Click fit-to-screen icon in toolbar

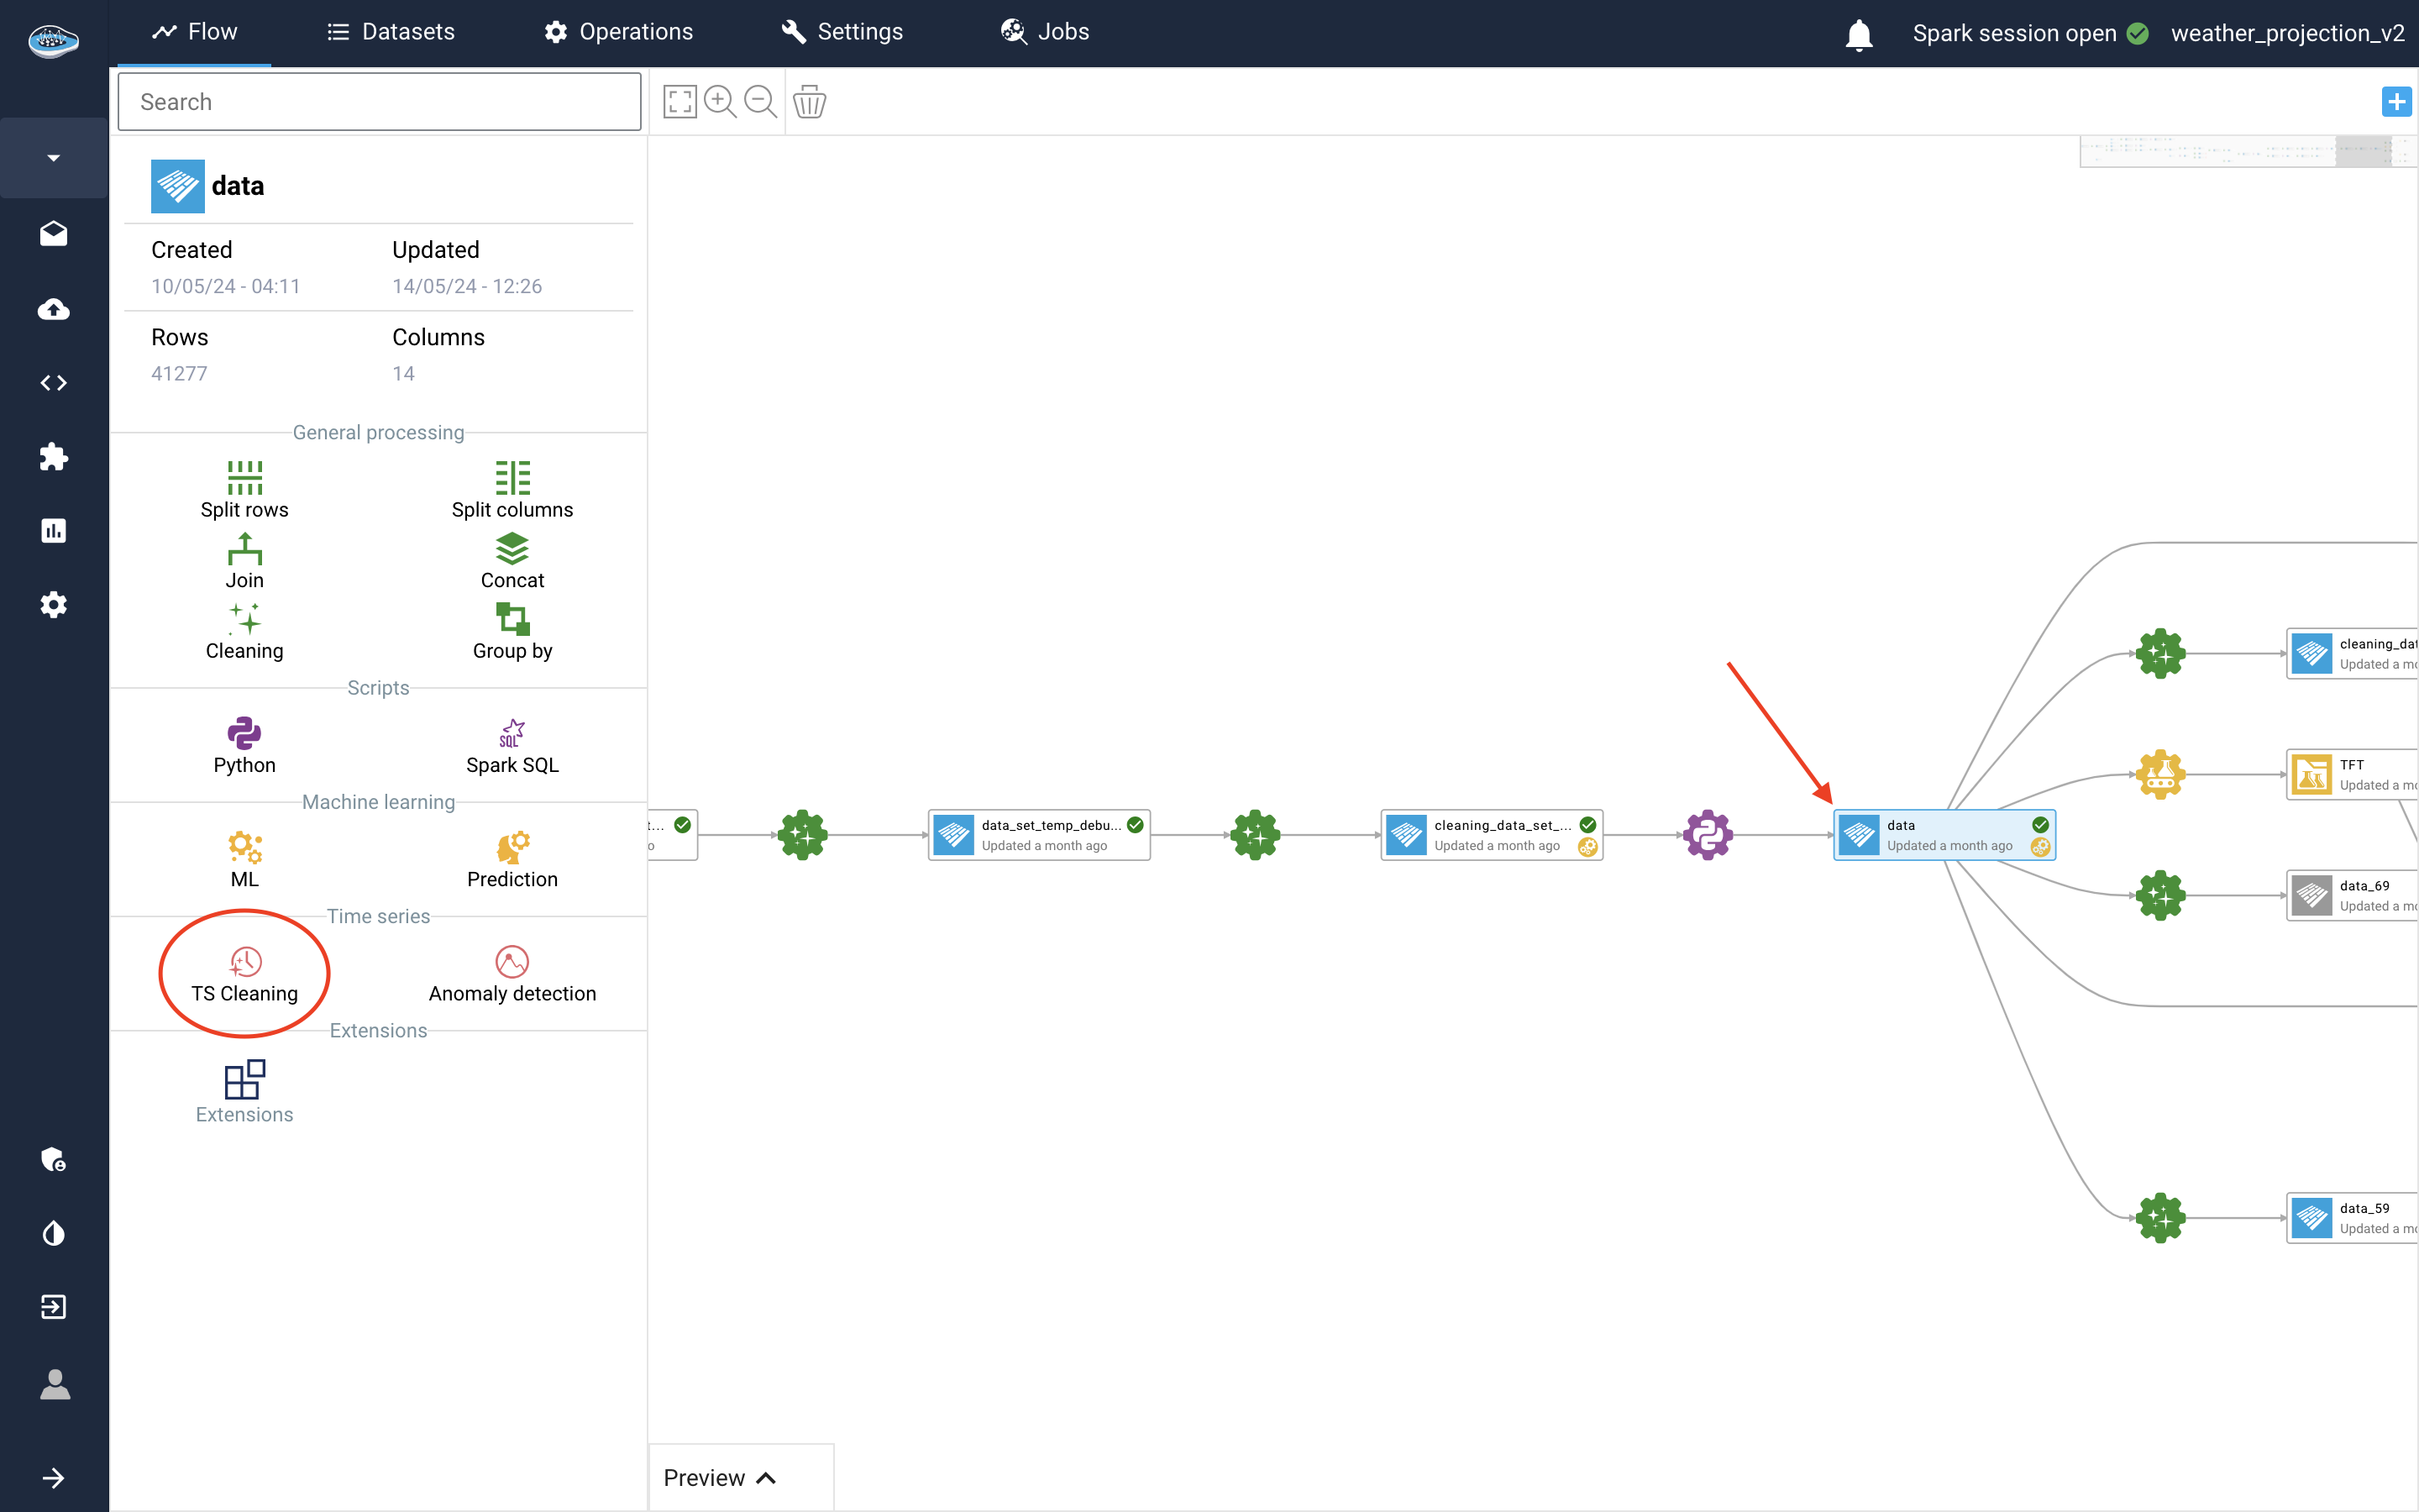coord(680,102)
